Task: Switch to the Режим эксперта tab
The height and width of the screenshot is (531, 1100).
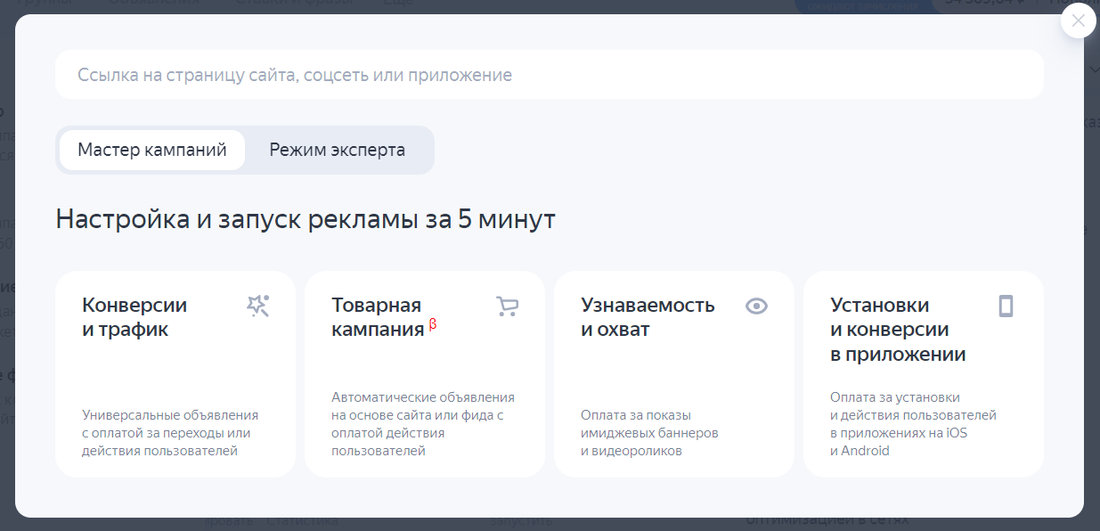Action: click(338, 150)
